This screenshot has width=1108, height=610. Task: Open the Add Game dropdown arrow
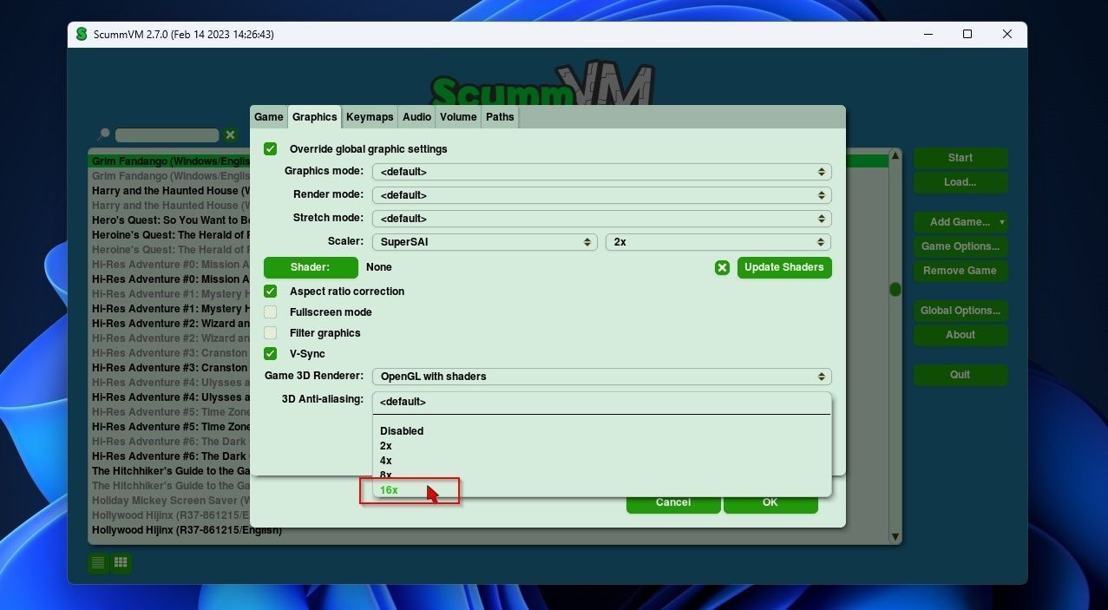pos(1001,222)
